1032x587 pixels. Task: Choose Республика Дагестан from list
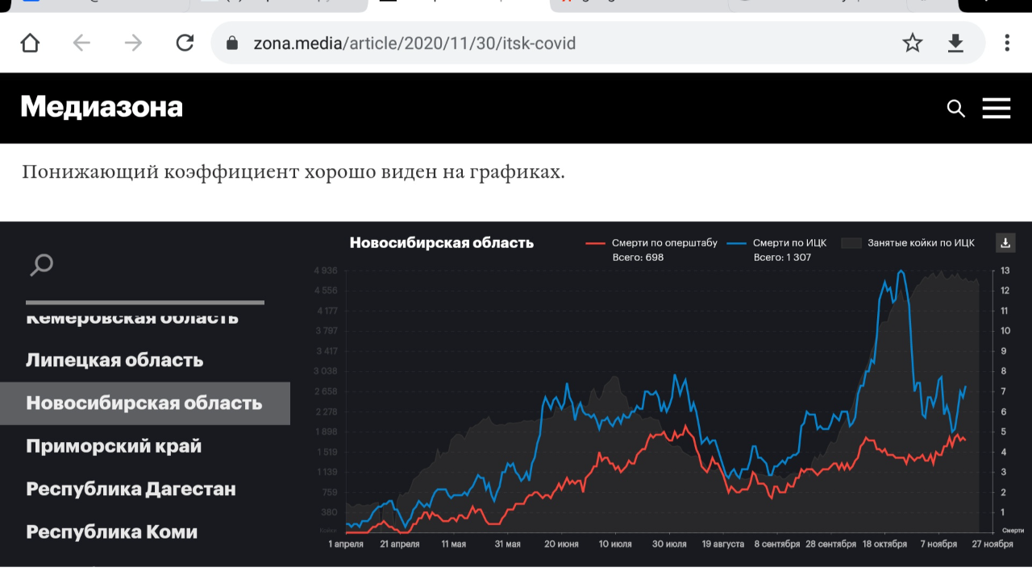tap(131, 489)
